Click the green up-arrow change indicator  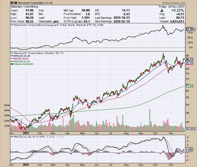[x=162, y=10]
